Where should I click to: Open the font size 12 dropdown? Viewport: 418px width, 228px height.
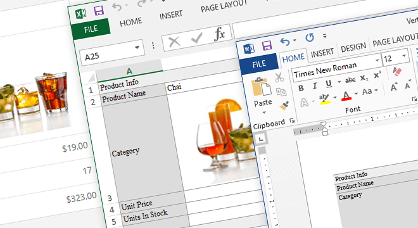point(404,56)
